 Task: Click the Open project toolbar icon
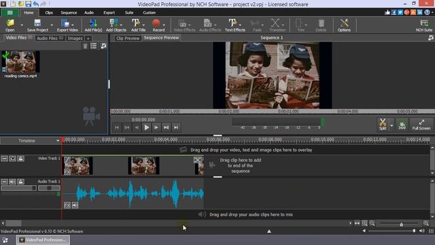tap(10, 25)
